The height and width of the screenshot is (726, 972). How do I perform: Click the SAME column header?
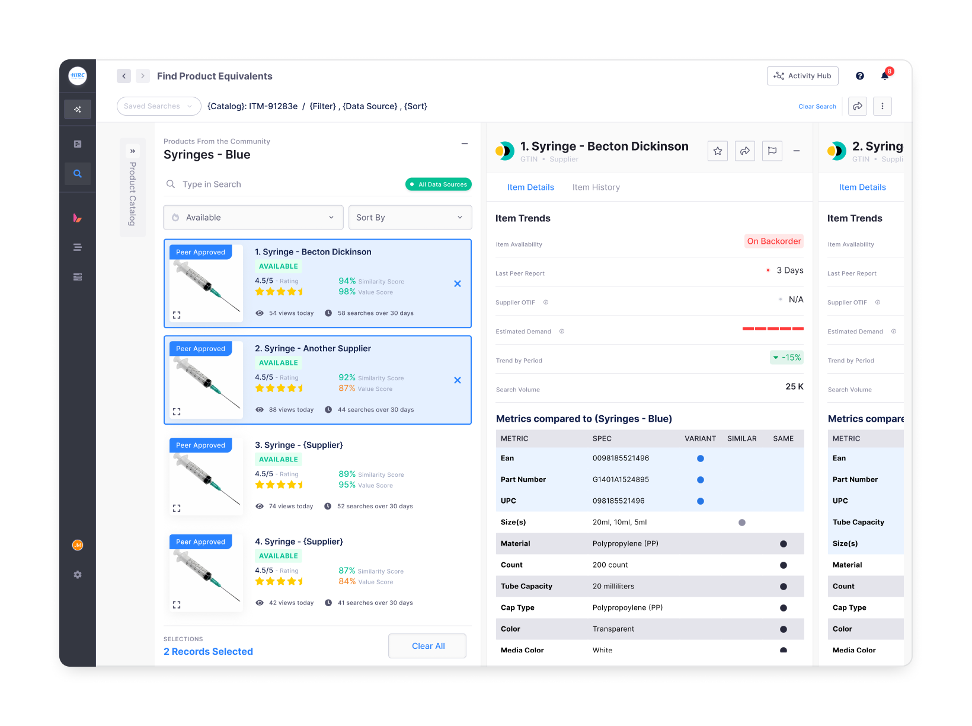(784, 439)
